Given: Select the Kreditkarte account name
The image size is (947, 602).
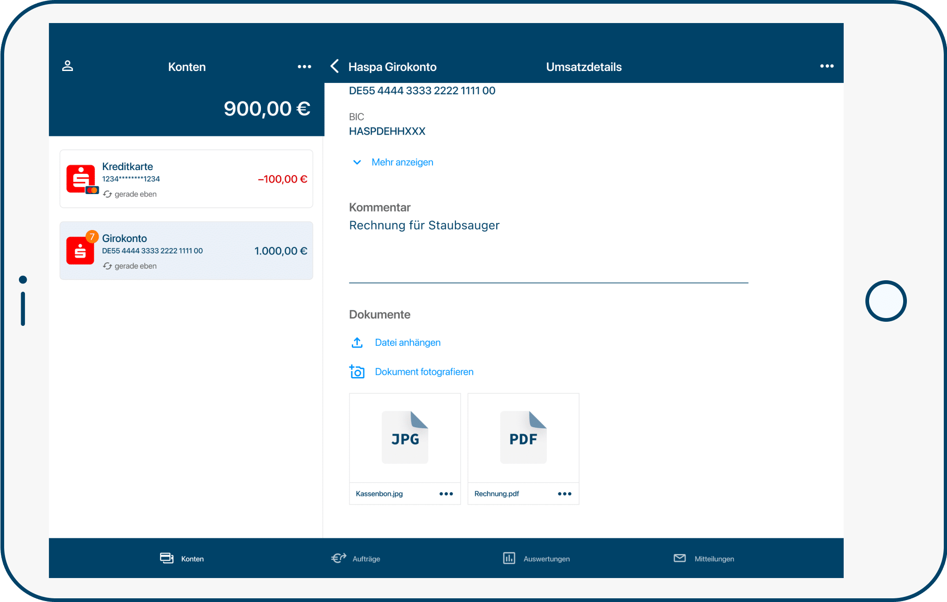Looking at the screenshot, I should pyautogui.click(x=127, y=166).
